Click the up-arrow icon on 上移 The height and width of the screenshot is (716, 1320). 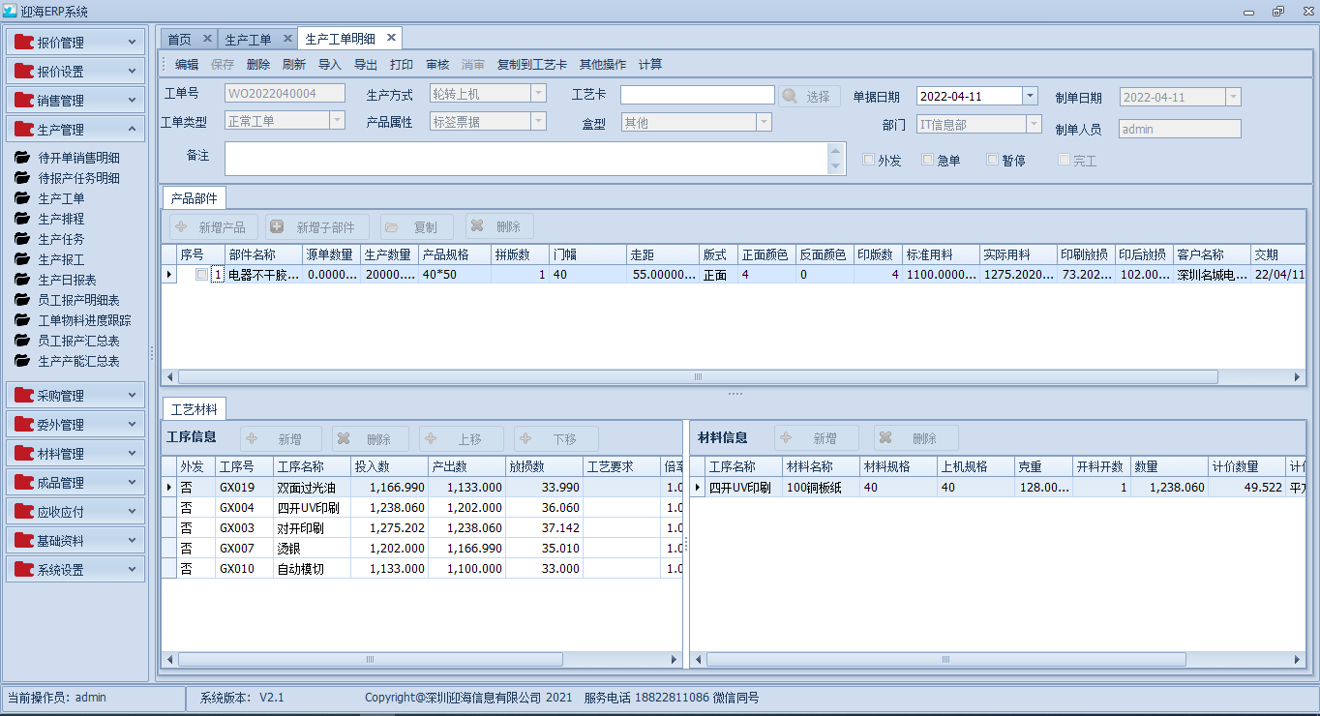click(x=431, y=439)
